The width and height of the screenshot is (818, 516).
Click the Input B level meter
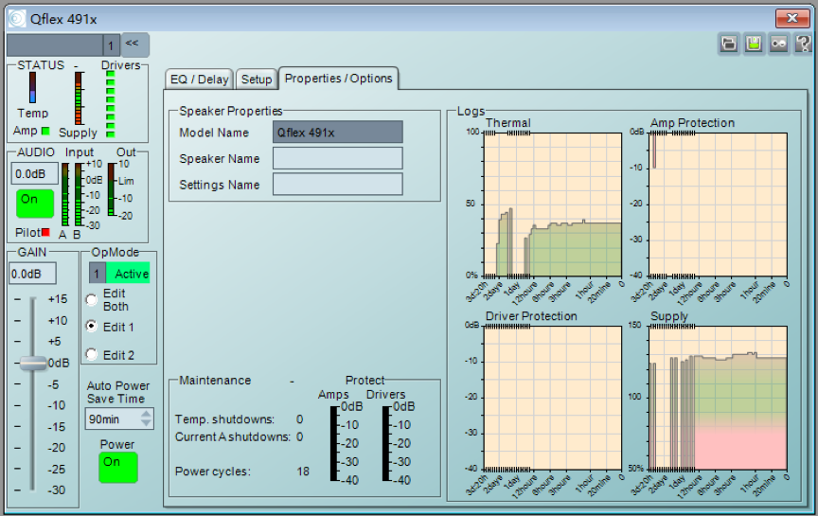78,194
